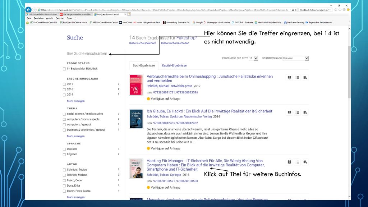Click 'Diese Suche bearbeiten' link
This screenshot has height=207, width=368.
pos(175,43)
